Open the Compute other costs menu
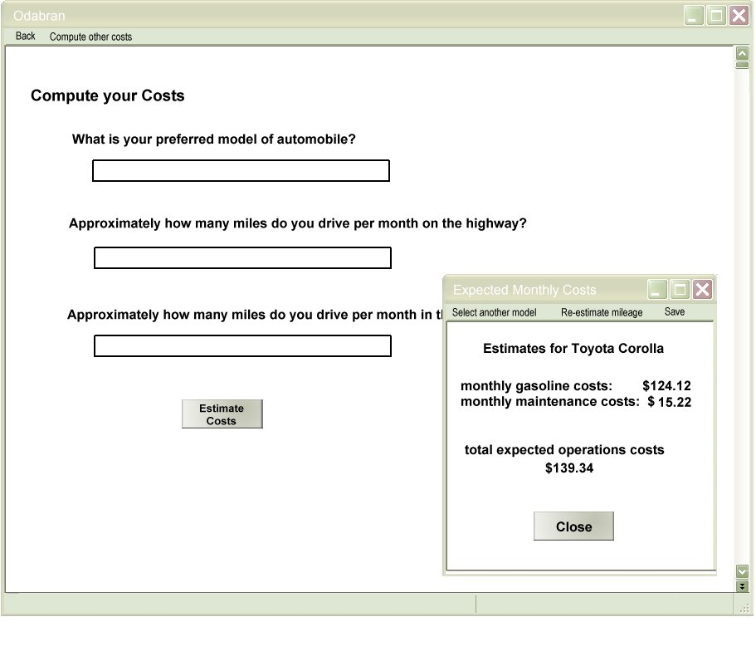The image size is (756, 656). tap(90, 37)
